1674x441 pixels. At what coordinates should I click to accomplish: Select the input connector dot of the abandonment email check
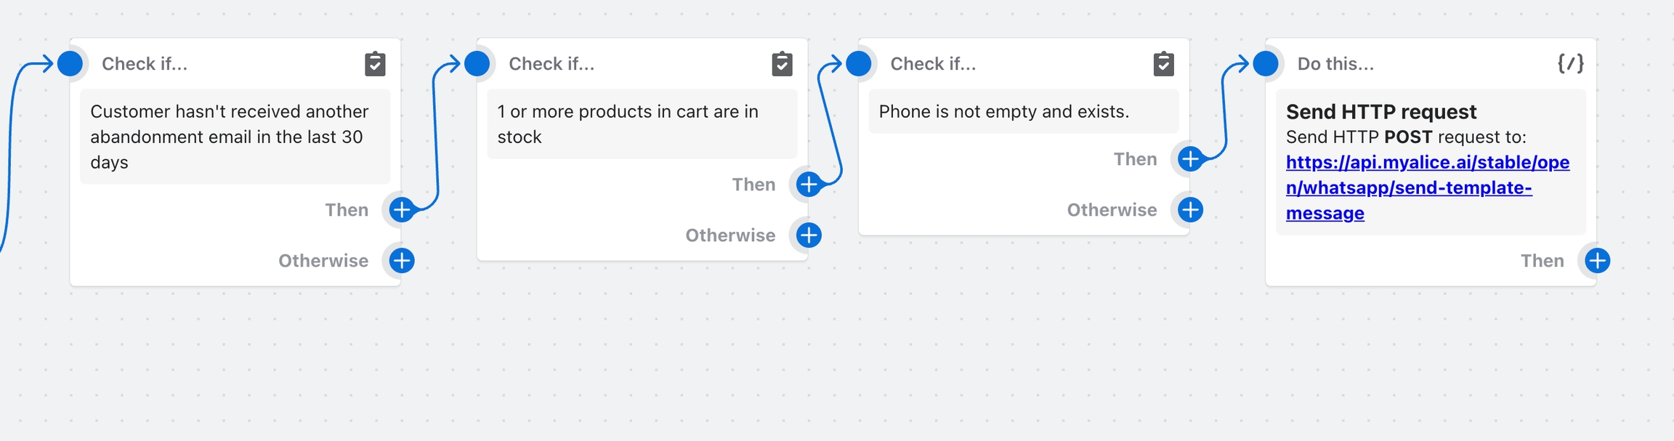[x=70, y=64]
